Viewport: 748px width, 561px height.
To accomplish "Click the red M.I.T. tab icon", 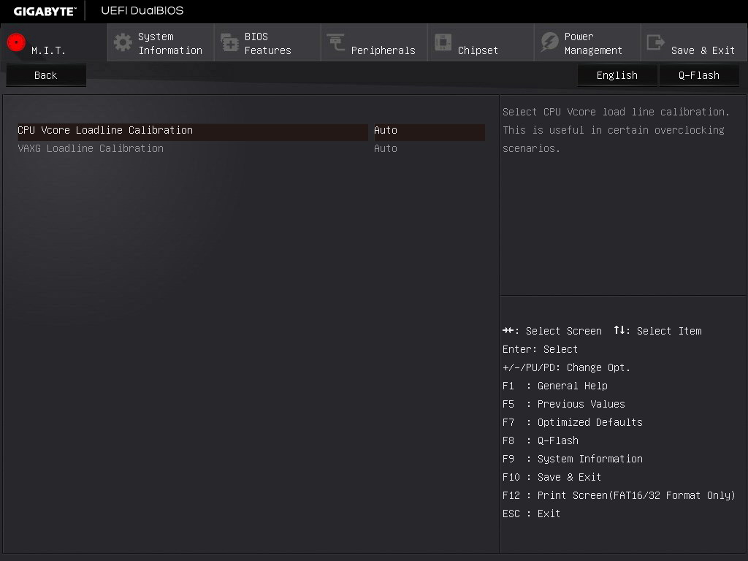I will 16,42.
